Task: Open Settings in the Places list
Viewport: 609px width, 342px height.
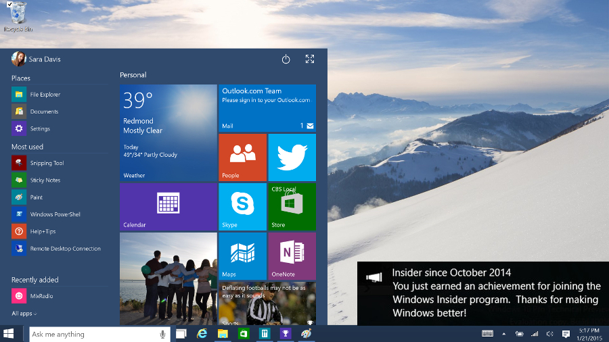Action: click(x=39, y=128)
